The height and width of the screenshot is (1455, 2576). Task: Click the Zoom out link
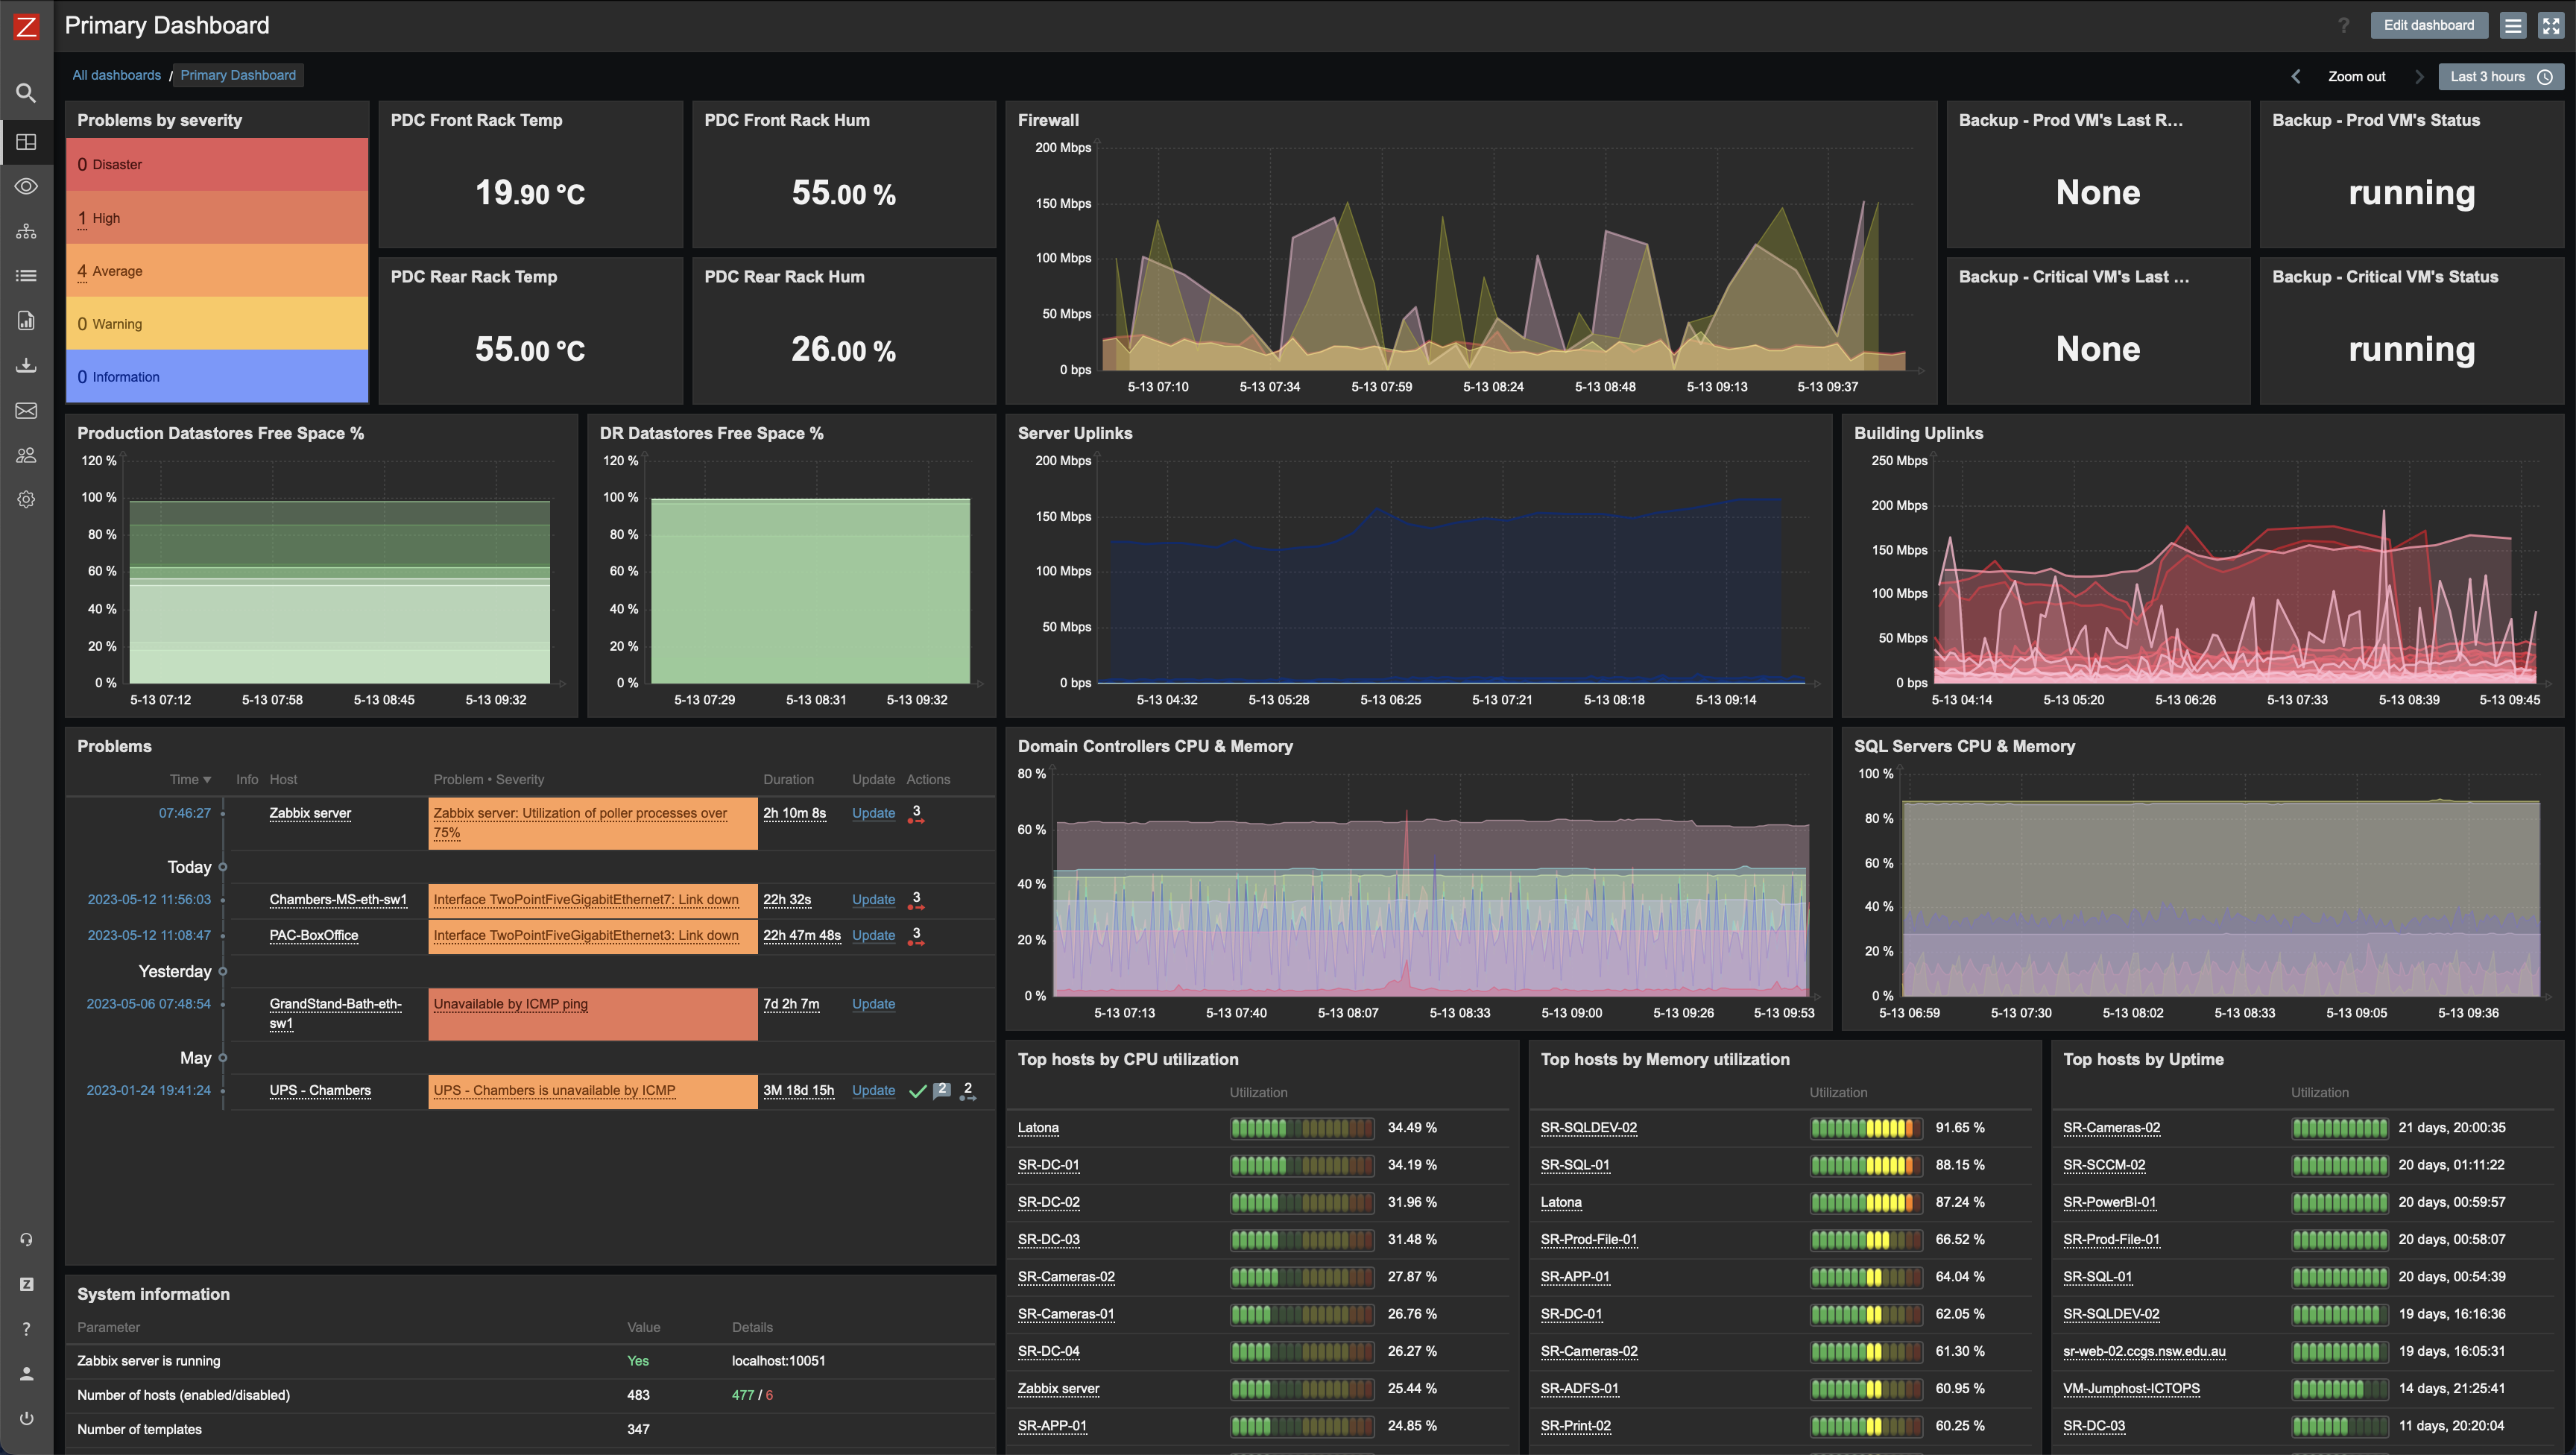click(2357, 76)
